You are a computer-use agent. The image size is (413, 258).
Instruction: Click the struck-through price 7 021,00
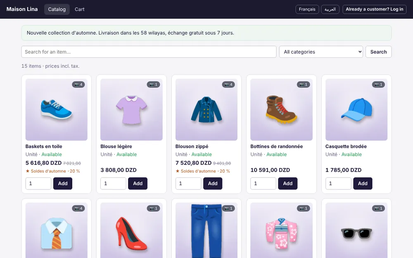point(72,163)
